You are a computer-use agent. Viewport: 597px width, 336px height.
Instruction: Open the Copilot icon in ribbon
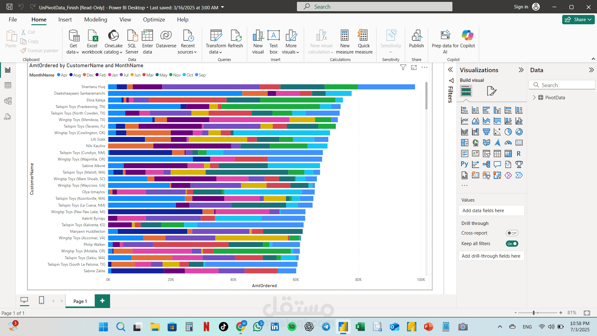click(467, 39)
